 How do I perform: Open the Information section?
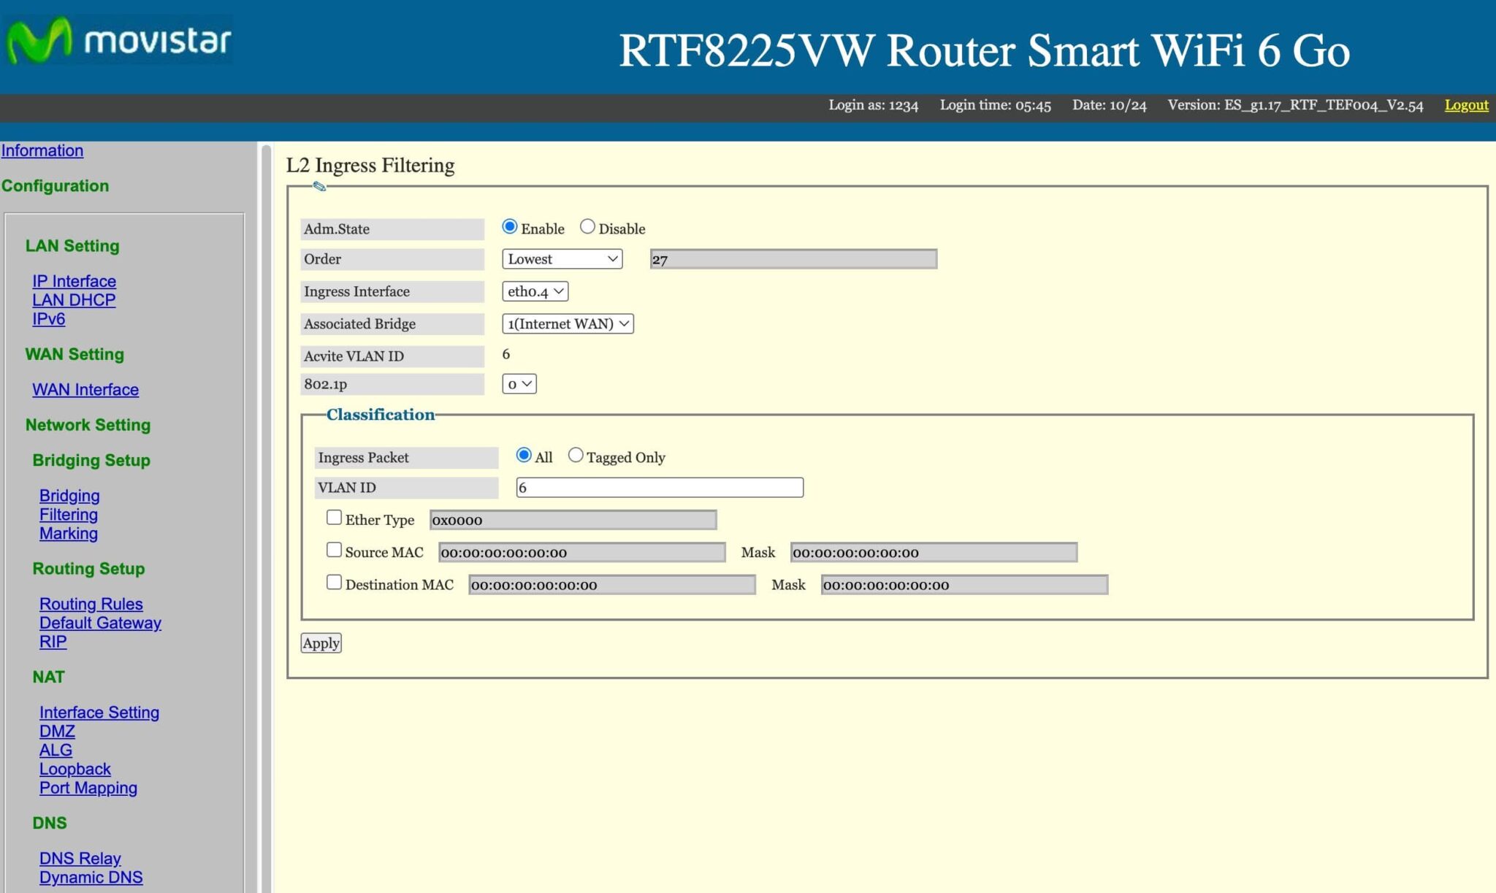[x=42, y=150]
